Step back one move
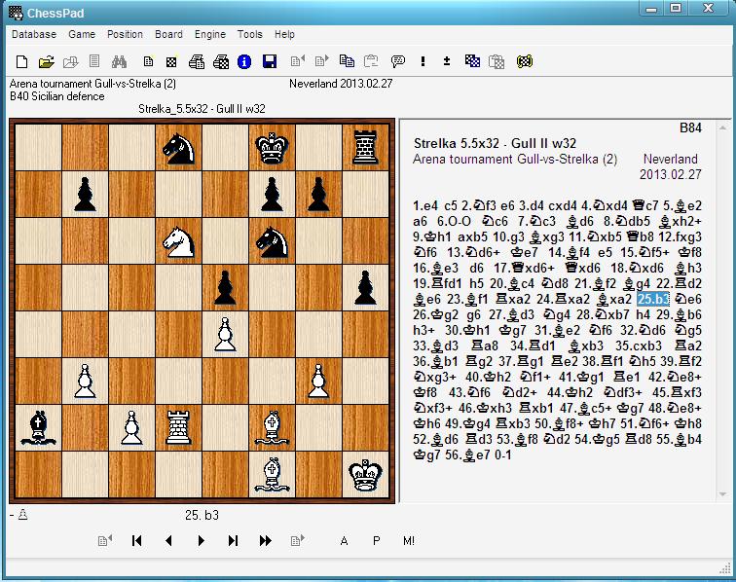The width and height of the screenshot is (736, 582). click(168, 541)
